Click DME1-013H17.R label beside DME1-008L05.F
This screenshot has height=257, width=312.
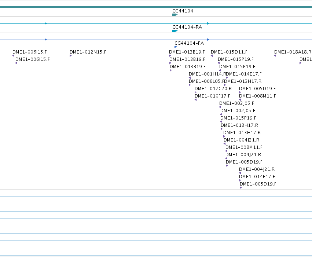point(243,81)
